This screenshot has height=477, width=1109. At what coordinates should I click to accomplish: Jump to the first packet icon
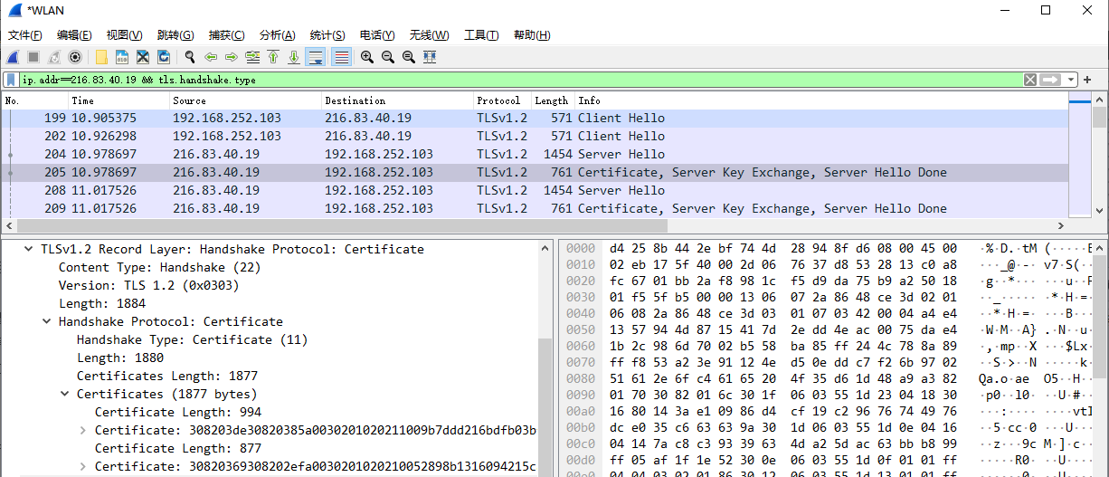click(273, 57)
